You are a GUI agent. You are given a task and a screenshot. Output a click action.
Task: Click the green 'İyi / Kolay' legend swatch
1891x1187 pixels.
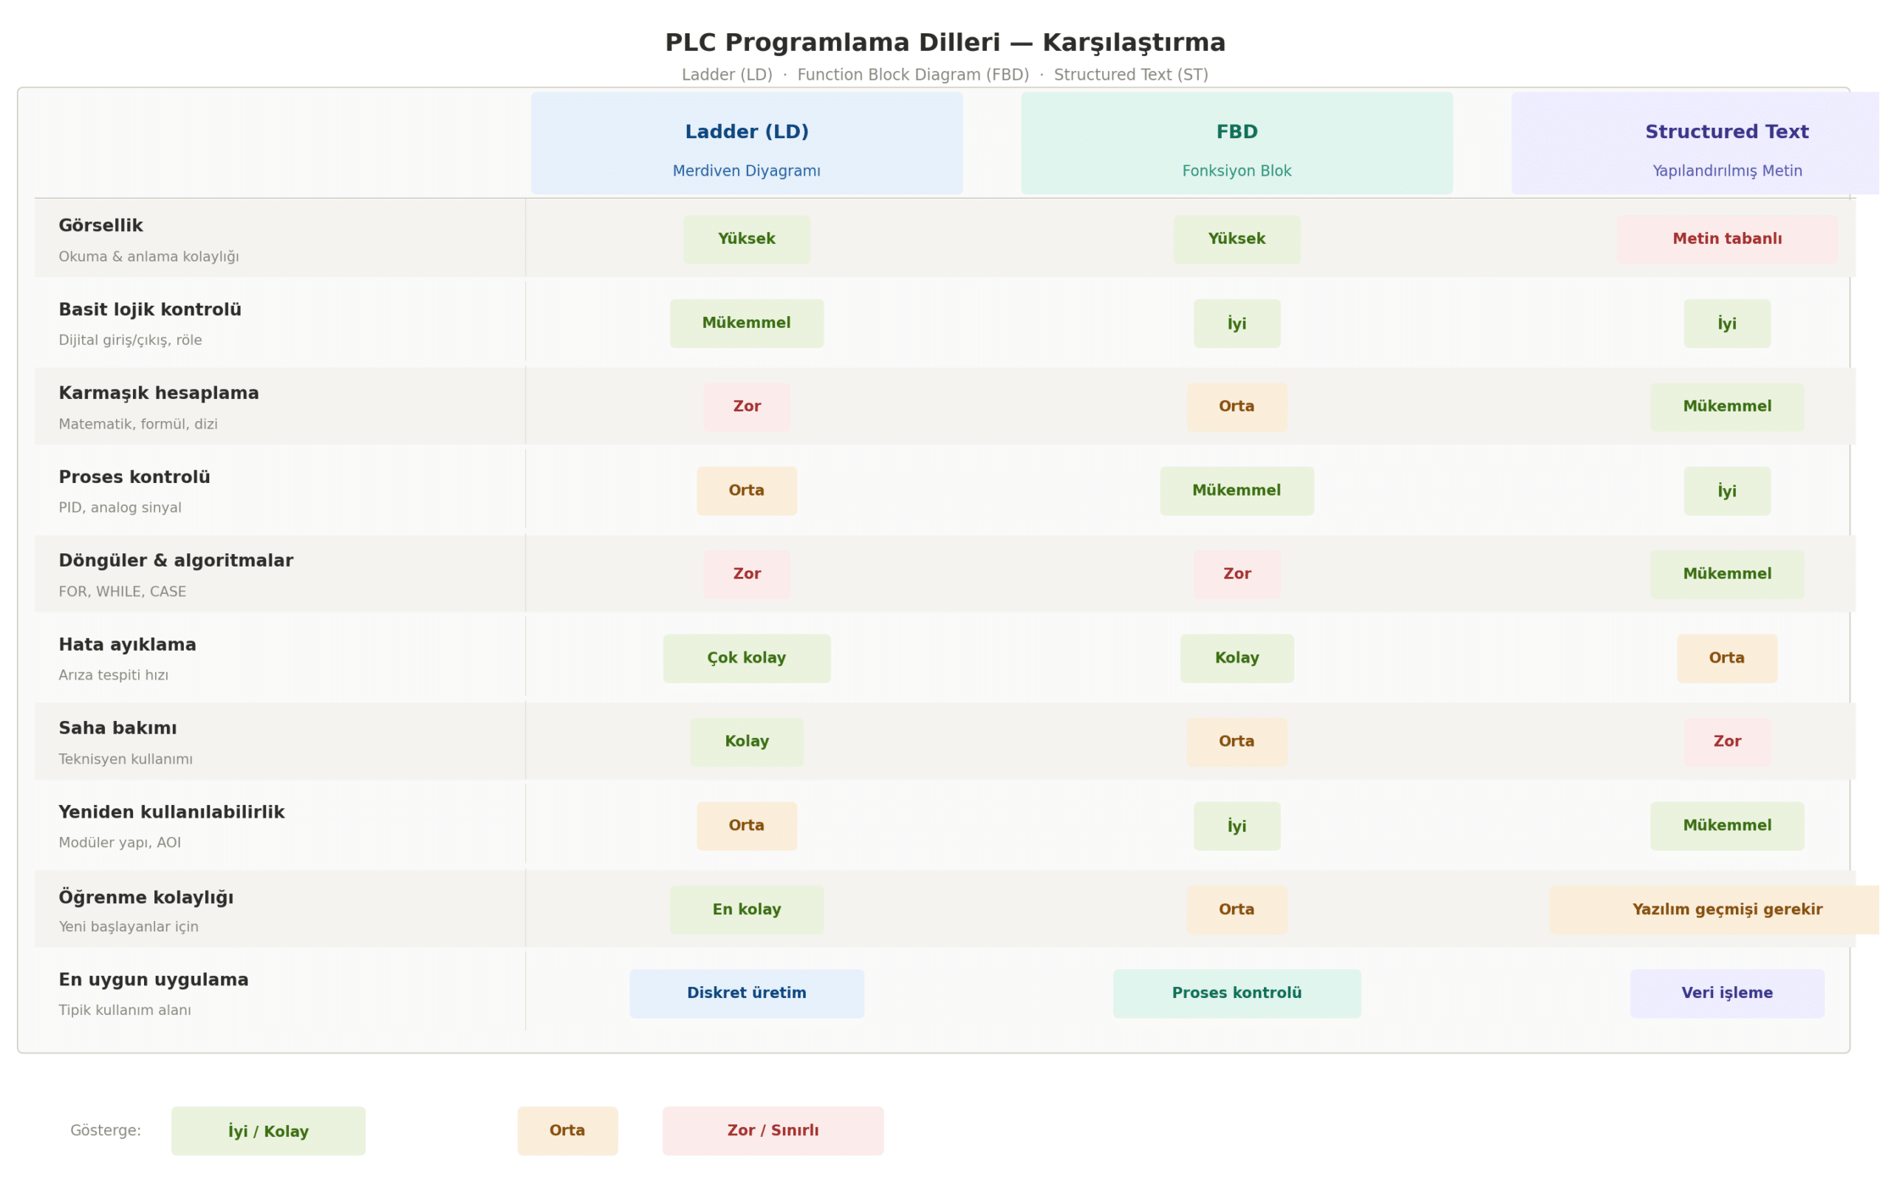tap(267, 1130)
